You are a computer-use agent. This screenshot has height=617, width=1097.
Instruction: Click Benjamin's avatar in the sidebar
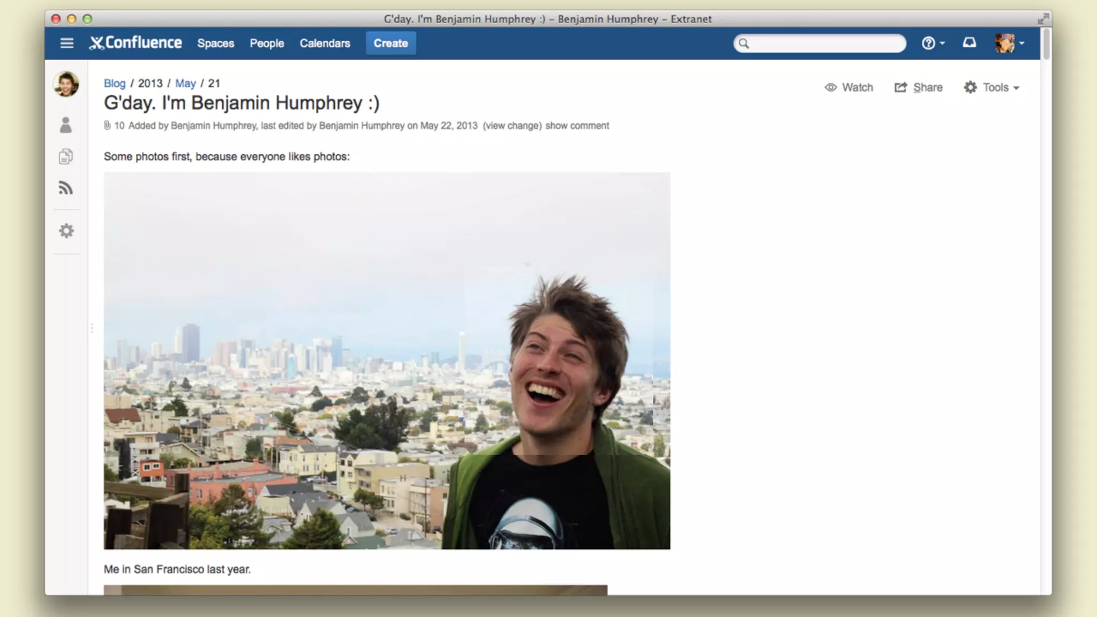(x=66, y=84)
